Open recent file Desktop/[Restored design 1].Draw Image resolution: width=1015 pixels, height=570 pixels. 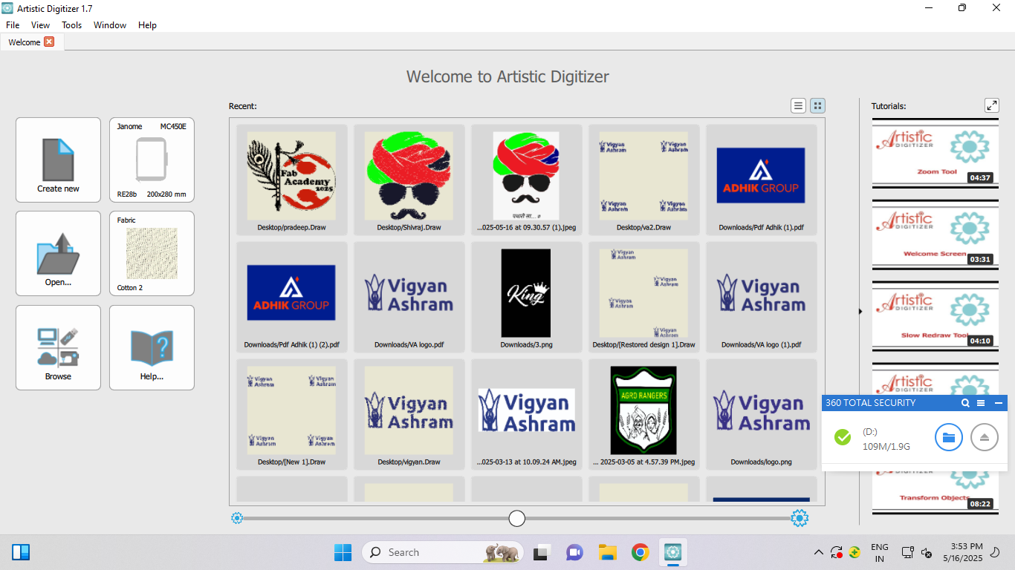coord(644,297)
